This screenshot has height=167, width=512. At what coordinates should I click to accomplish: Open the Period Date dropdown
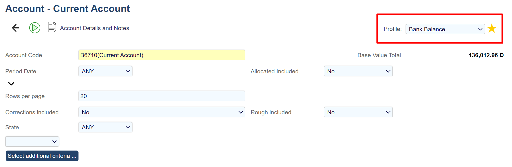[x=105, y=71]
